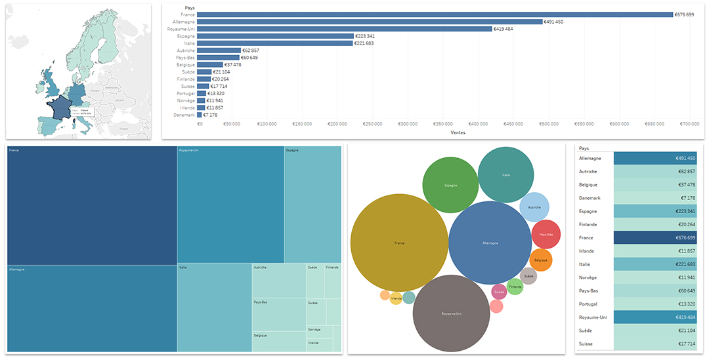Click the small Suède bubble
The image size is (709, 362).
528,275
